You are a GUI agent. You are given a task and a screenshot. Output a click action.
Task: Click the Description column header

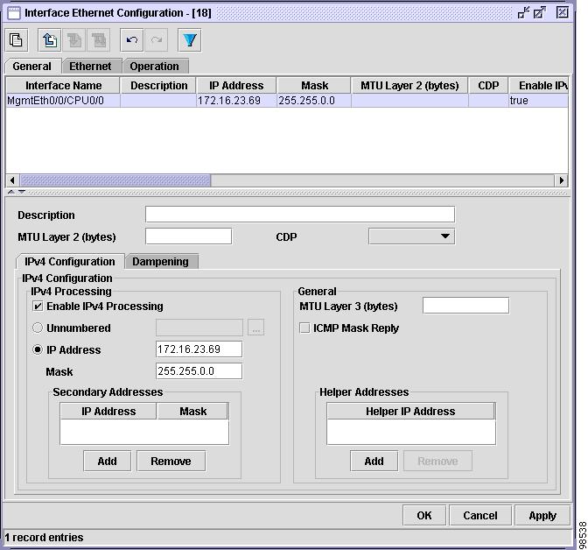158,86
